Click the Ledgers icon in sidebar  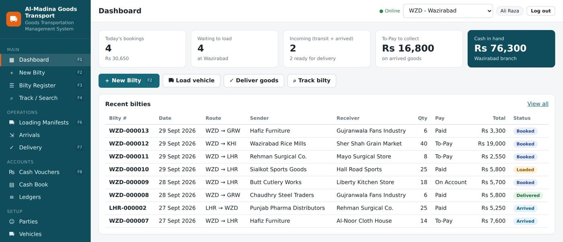tap(12, 197)
